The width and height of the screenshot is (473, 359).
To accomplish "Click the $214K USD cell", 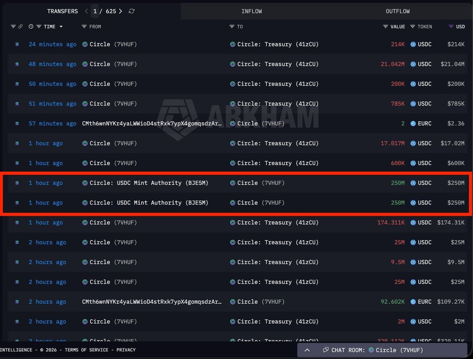I will (456, 44).
